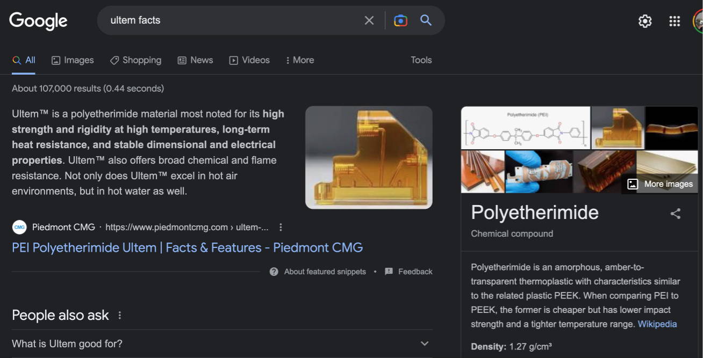
Task: Share the Polyetherimide knowledge panel
Action: tap(676, 214)
